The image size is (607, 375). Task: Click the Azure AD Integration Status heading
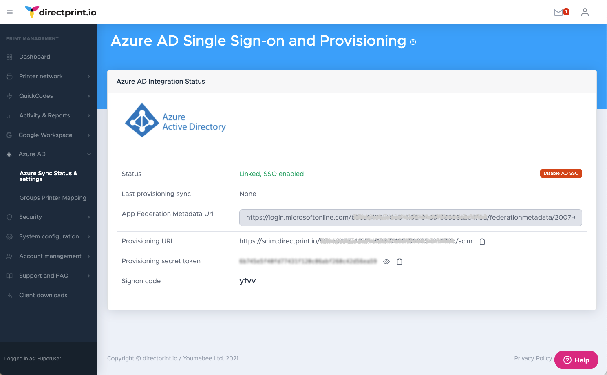click(161, 81)
